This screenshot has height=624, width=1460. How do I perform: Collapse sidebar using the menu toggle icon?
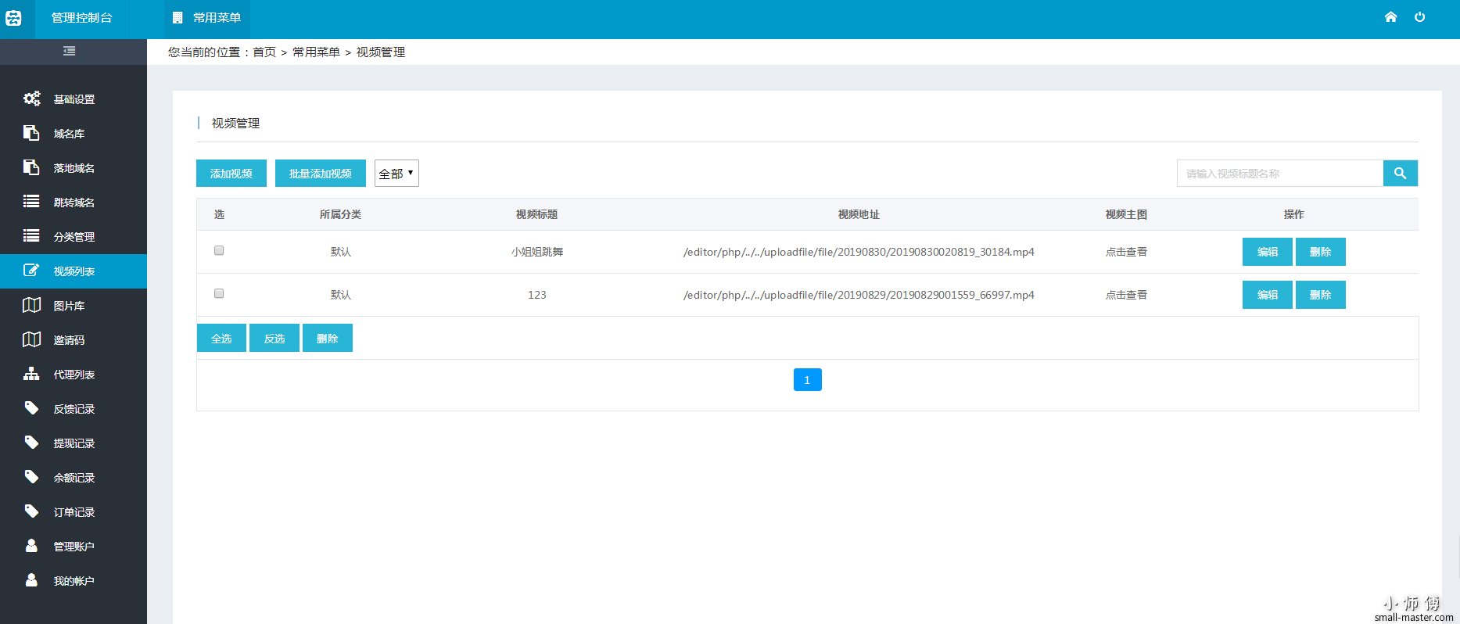[x=70, y=51]
